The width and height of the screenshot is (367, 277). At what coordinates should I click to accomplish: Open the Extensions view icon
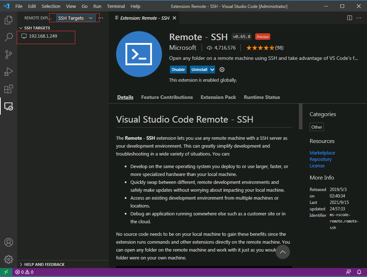click(9, 89)
